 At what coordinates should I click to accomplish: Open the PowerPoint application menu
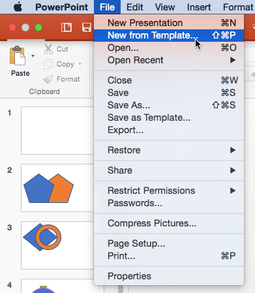pos(61,7)
